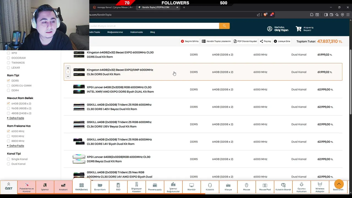Select the Kulaklık category
Screen dimensions: 352x198
(210, 187)
